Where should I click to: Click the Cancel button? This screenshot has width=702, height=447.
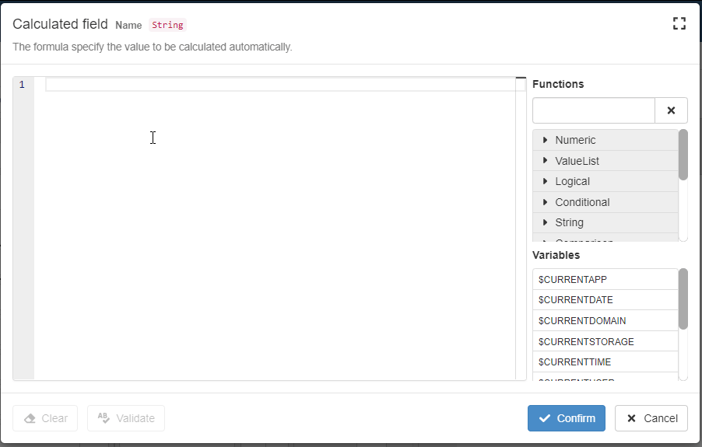(651, 418)
